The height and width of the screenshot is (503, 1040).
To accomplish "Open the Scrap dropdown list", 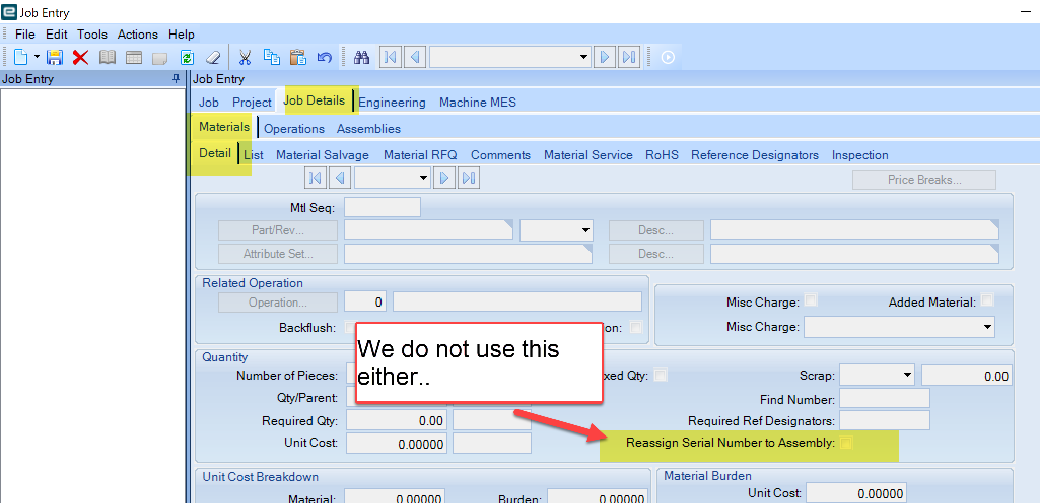I will 908,375.
